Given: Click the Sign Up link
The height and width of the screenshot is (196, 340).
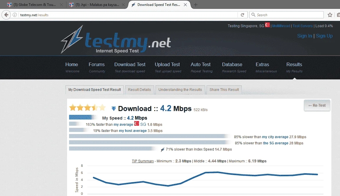Looking at the screenshot, I should tap(324, 36).
